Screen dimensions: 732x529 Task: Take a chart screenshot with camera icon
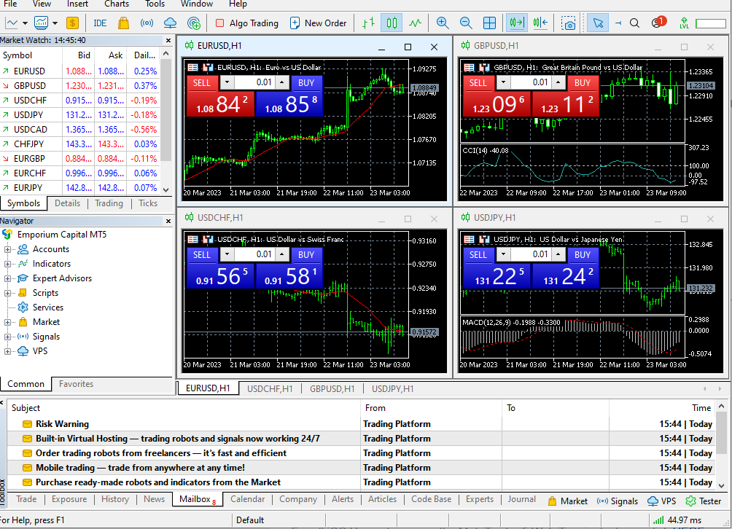(x=568, y=23)
